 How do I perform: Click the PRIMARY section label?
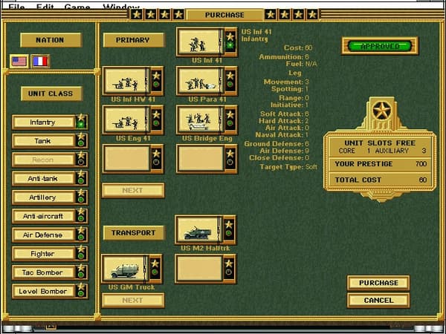tap(133, 40)
